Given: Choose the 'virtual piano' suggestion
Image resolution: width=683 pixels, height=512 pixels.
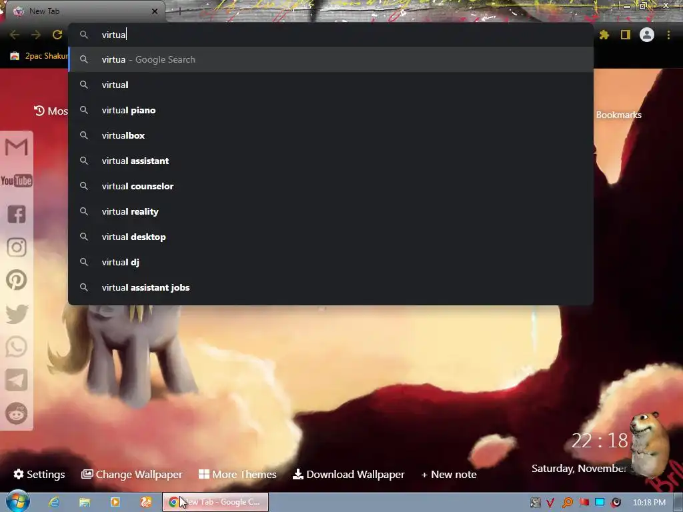Looking at the screenshot, I should (331, 110).
